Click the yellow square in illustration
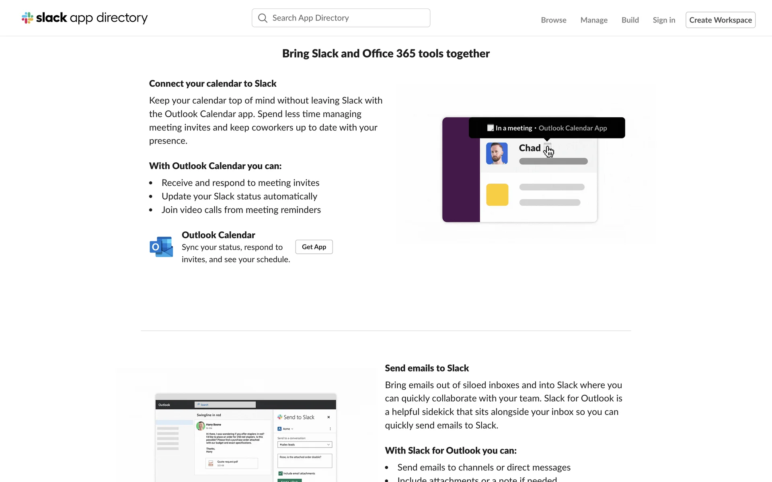 click(x=497, y=195)
